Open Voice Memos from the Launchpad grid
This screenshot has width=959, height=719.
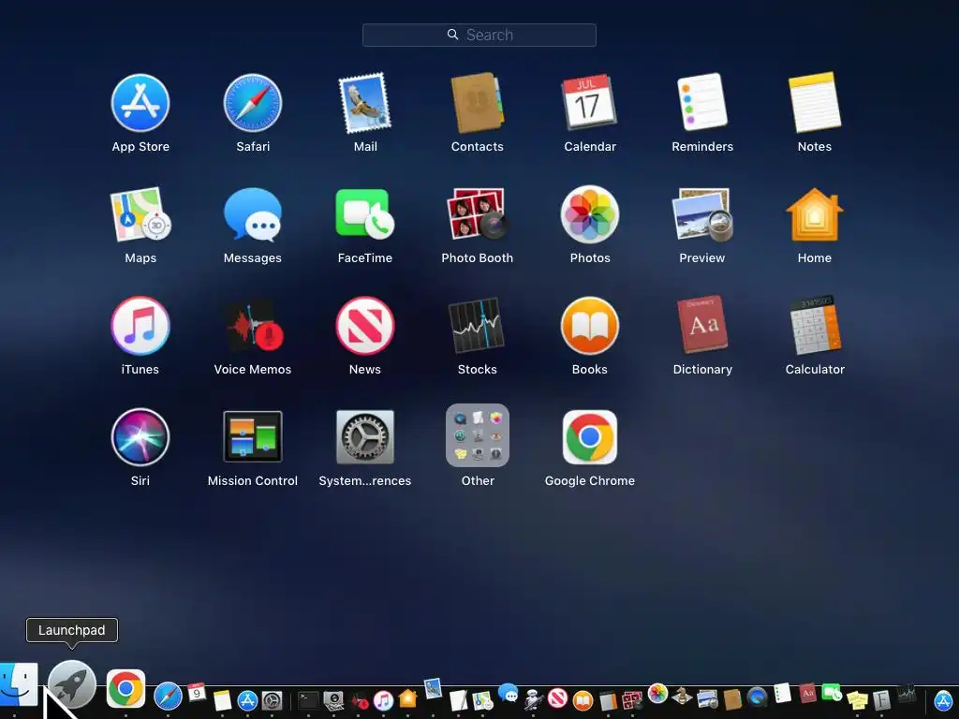[x=253, y=326]
